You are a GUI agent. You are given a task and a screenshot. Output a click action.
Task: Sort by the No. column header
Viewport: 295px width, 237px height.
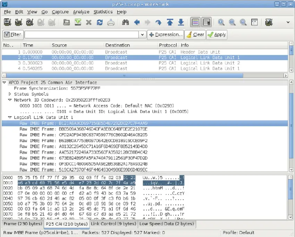(11, 45)
